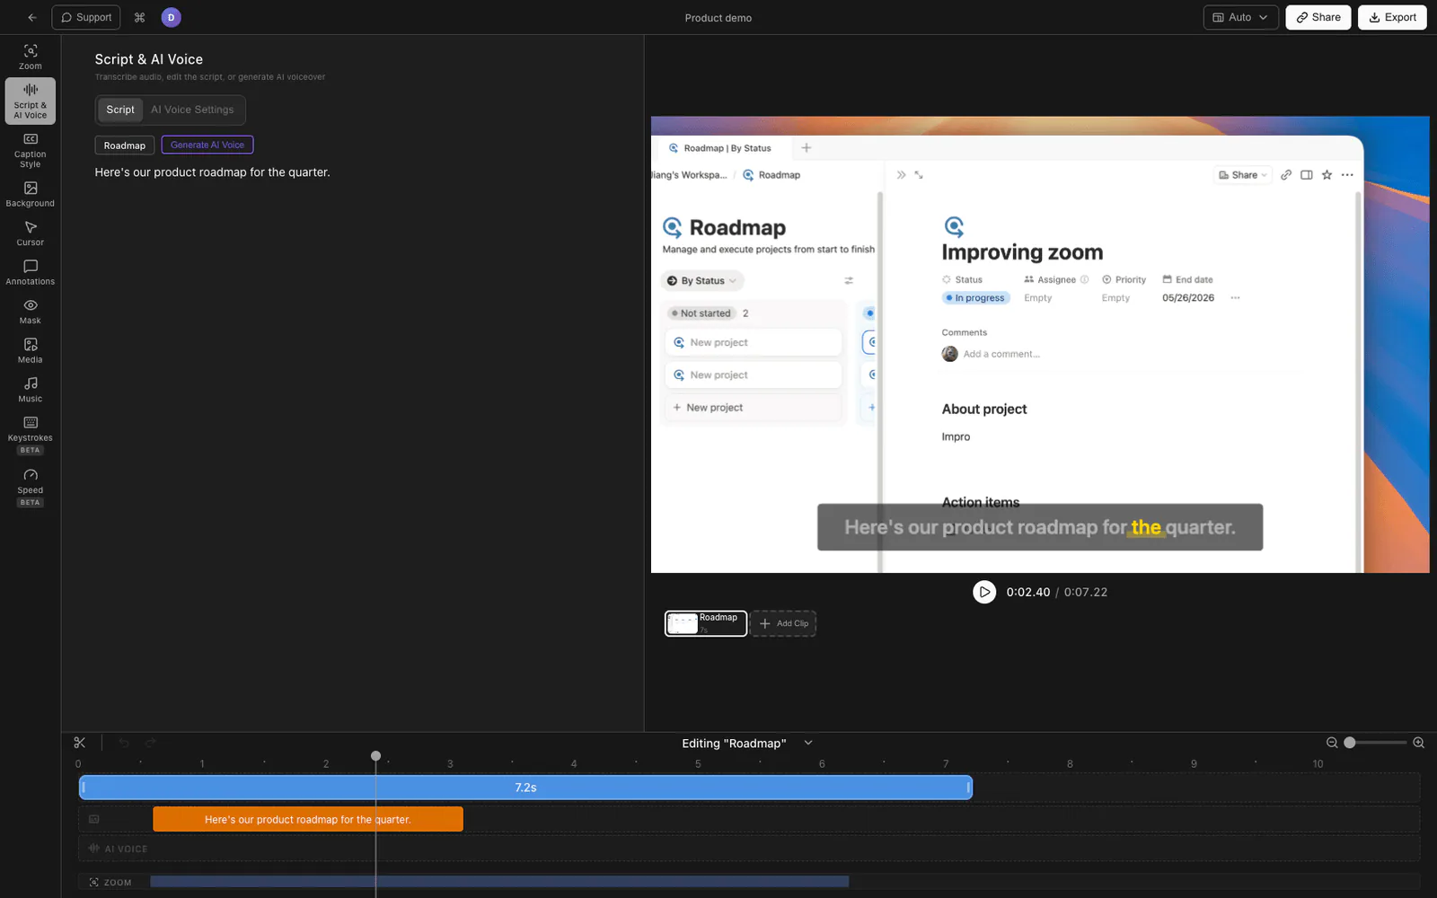
Task: Go back with the arrow icon
Action: coord(32,17)
